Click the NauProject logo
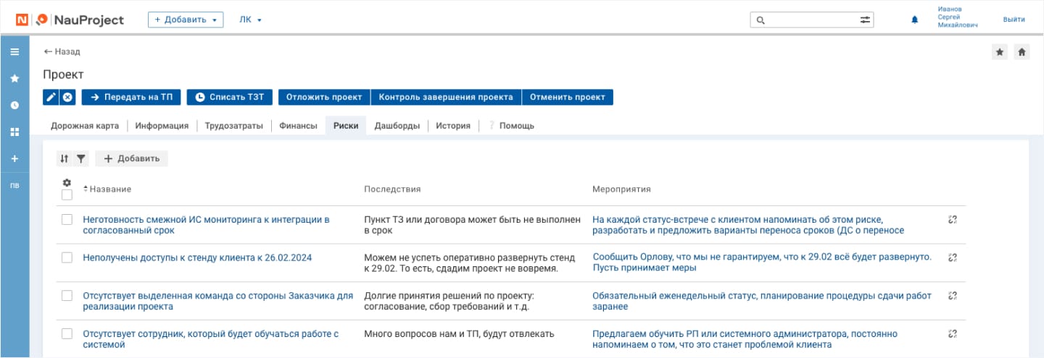 [x=70, y=20]
